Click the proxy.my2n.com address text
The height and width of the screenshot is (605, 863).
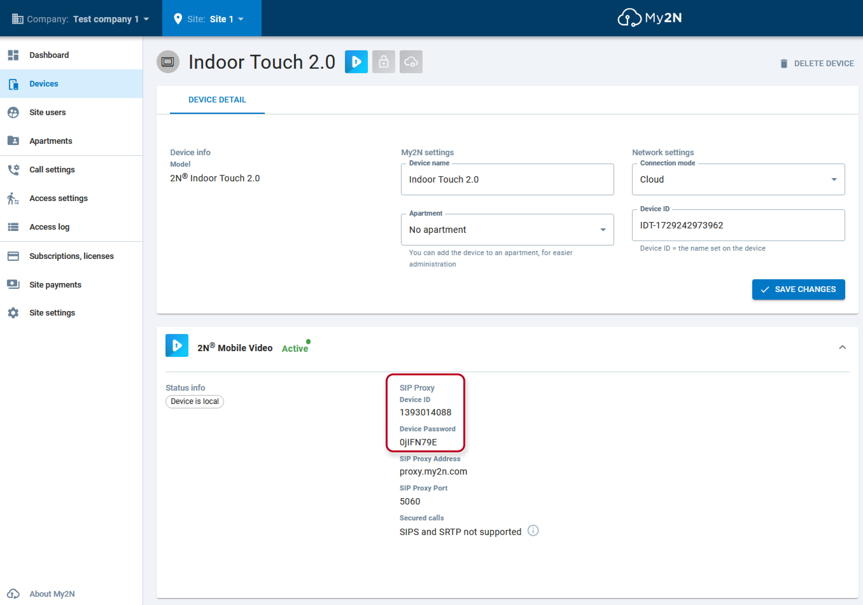(433, 472)
